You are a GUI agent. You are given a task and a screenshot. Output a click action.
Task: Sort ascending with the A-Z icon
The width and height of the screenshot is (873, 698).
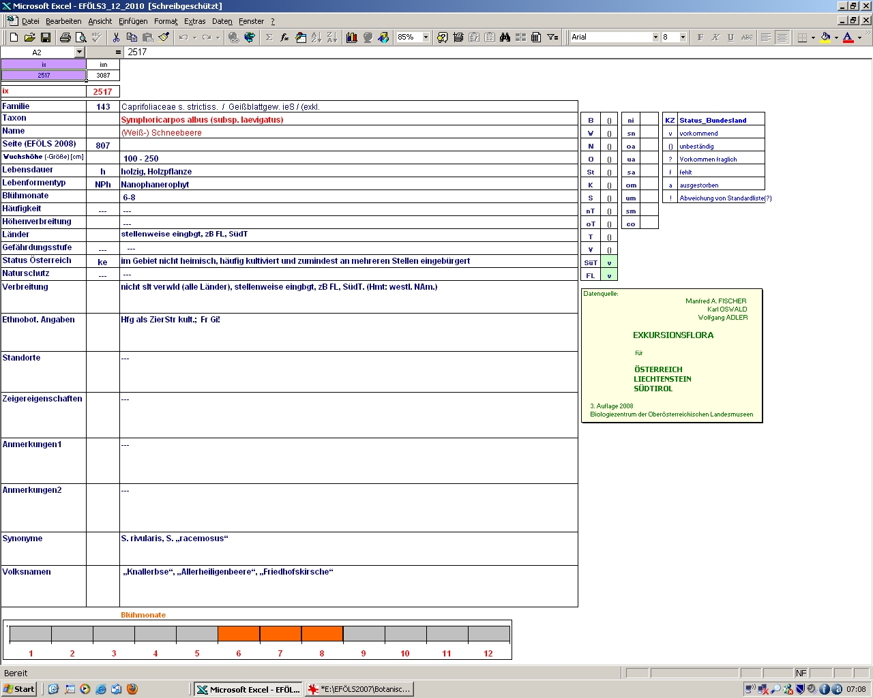coord(316,37)
